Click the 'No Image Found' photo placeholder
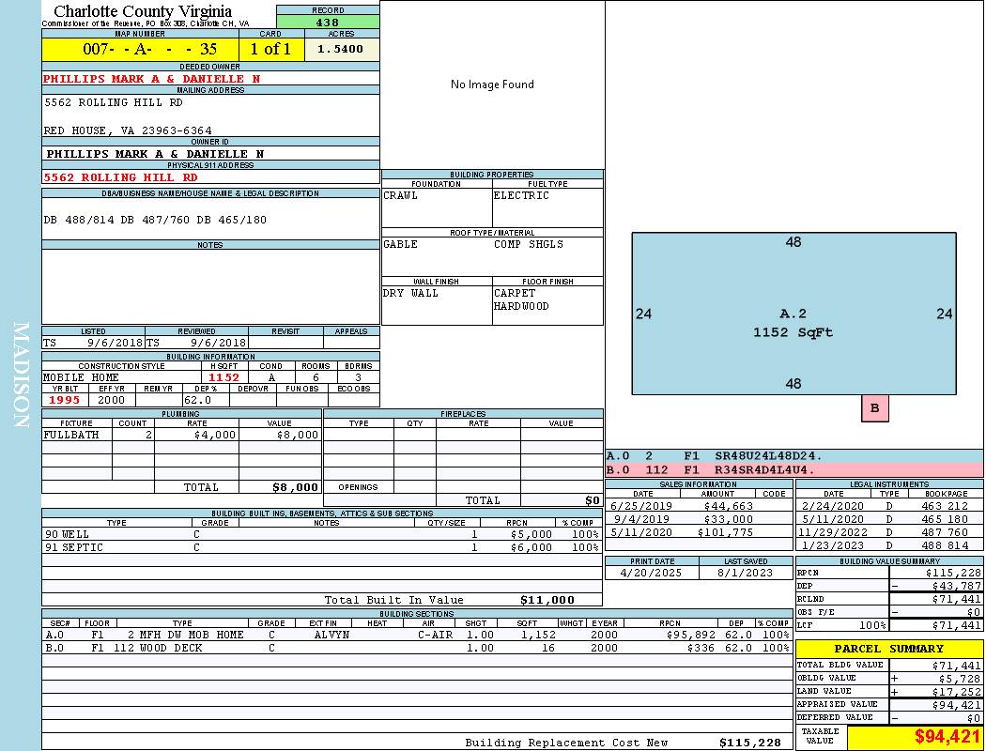 [x=492, y=84]
